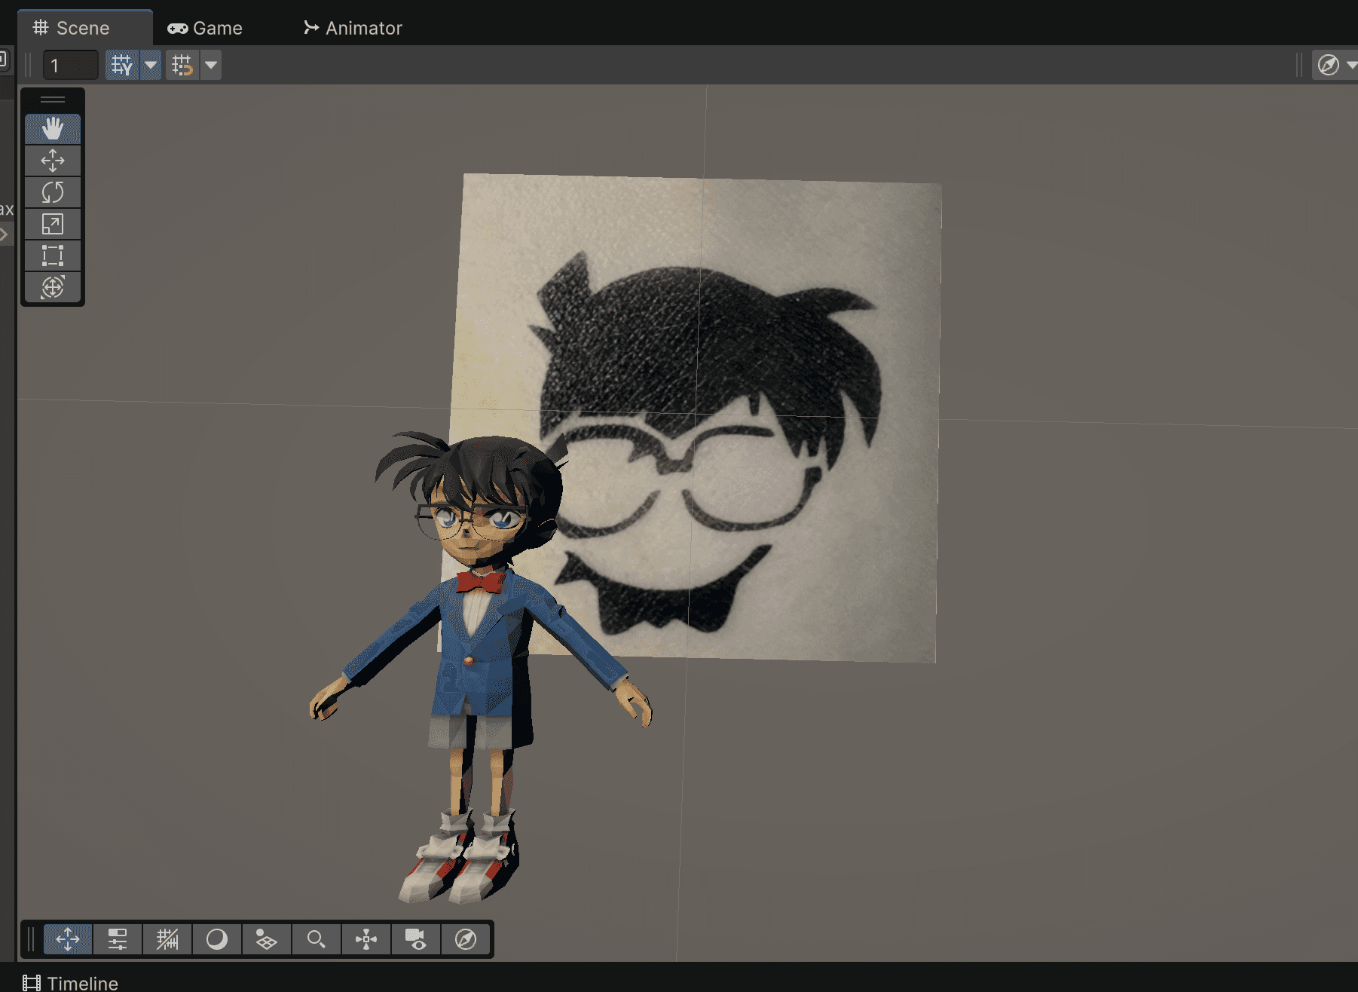Open the grid snapping options dropdown

(x=211, y=65)
